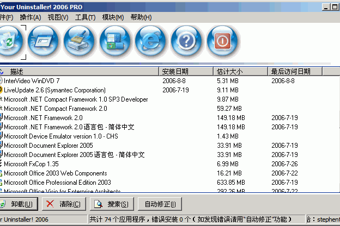The height and width of the screenshot is (226, 340).
Task: Select LiveUpdate 2.6 (Symantec Corporation) entry
Action: [54, 90]
